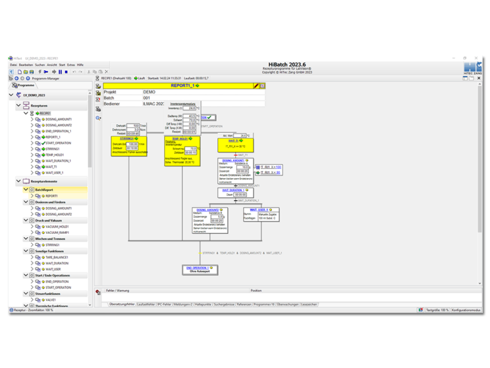
Task: Collapse the Dosieren und Fördern group
Action: click(26, 202)
